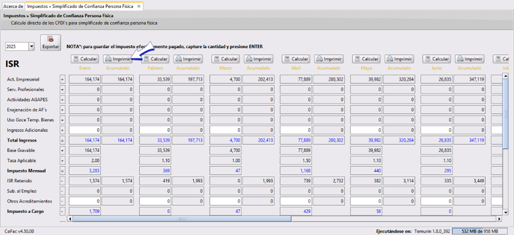Click the Febrero ISR Retenido value 419
The width and height of the screenshot is (514, 235).
(155, 181)
